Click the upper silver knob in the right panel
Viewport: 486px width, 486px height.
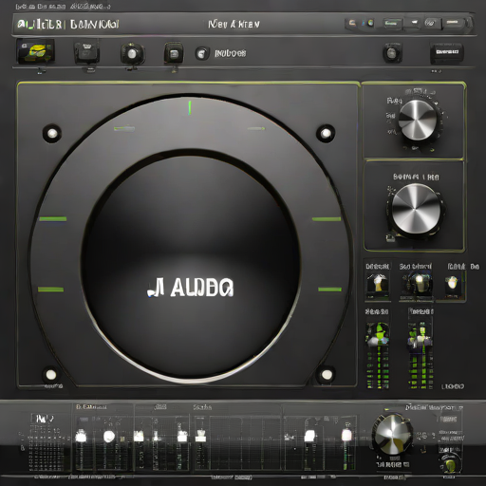click(418, 121)
